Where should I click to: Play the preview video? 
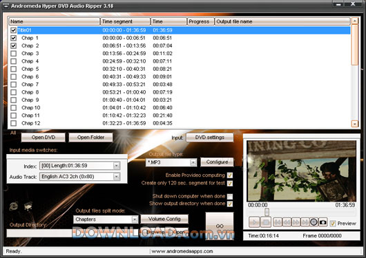[254, 222]
